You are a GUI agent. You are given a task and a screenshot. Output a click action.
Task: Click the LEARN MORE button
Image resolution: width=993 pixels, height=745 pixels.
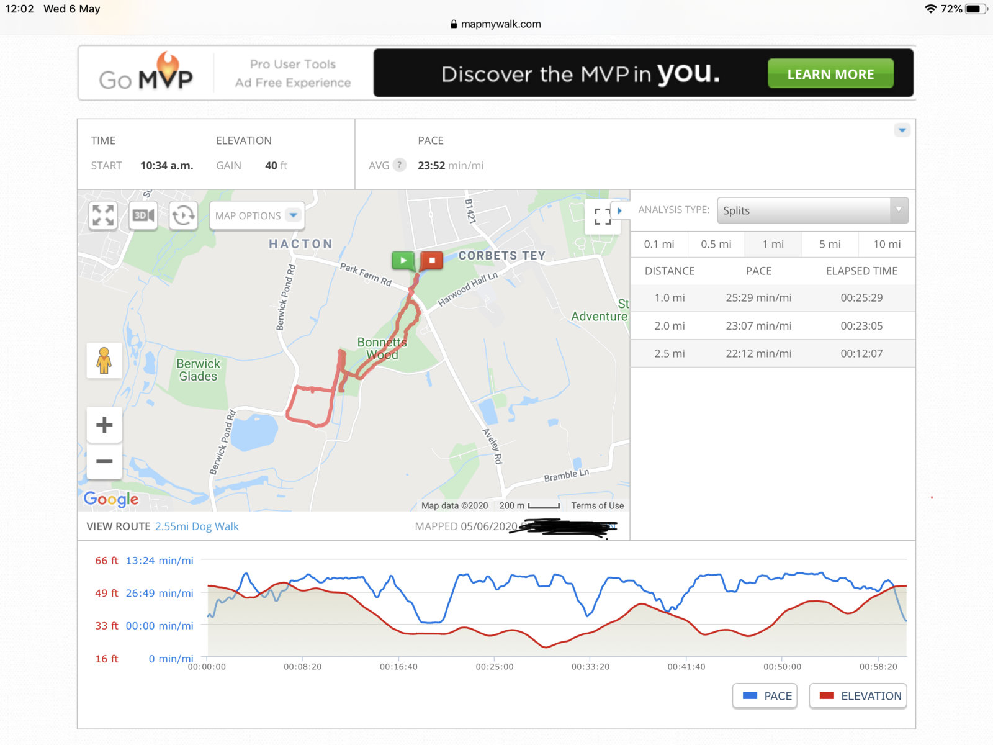pos(830,74)
